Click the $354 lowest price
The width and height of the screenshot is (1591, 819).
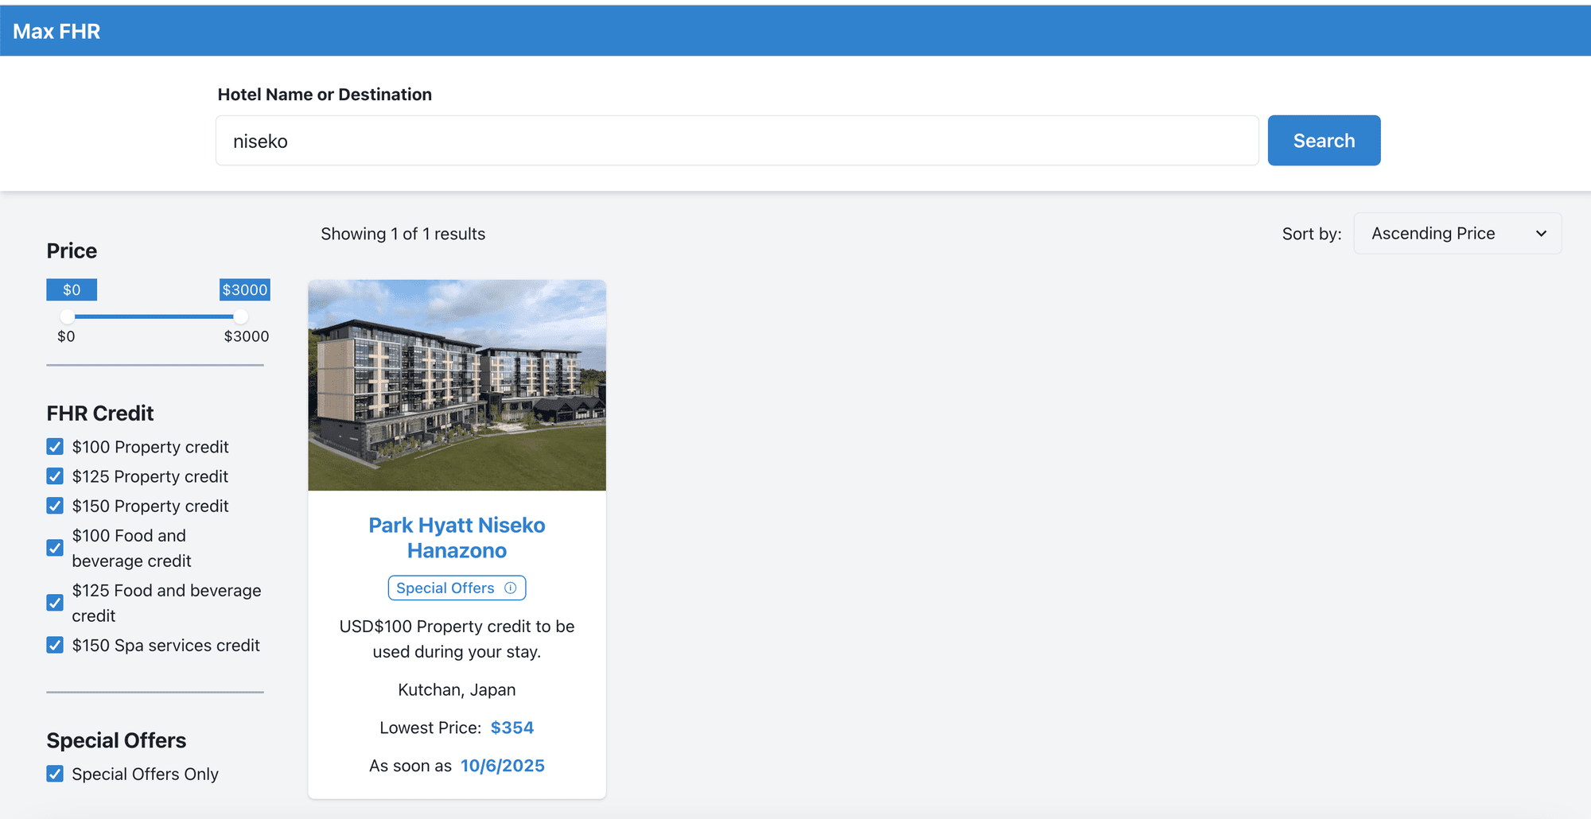pyautogui.click(x=512, y=728)
